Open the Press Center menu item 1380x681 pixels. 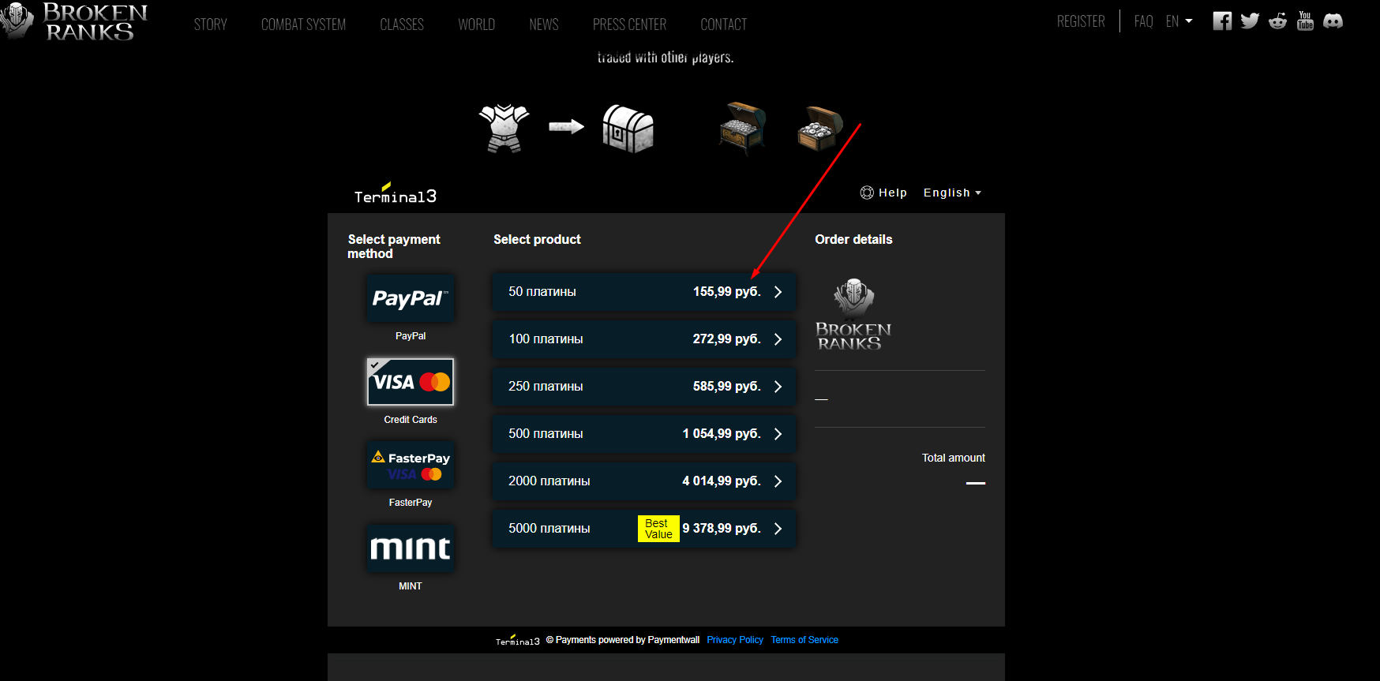(x=630, y=24)
